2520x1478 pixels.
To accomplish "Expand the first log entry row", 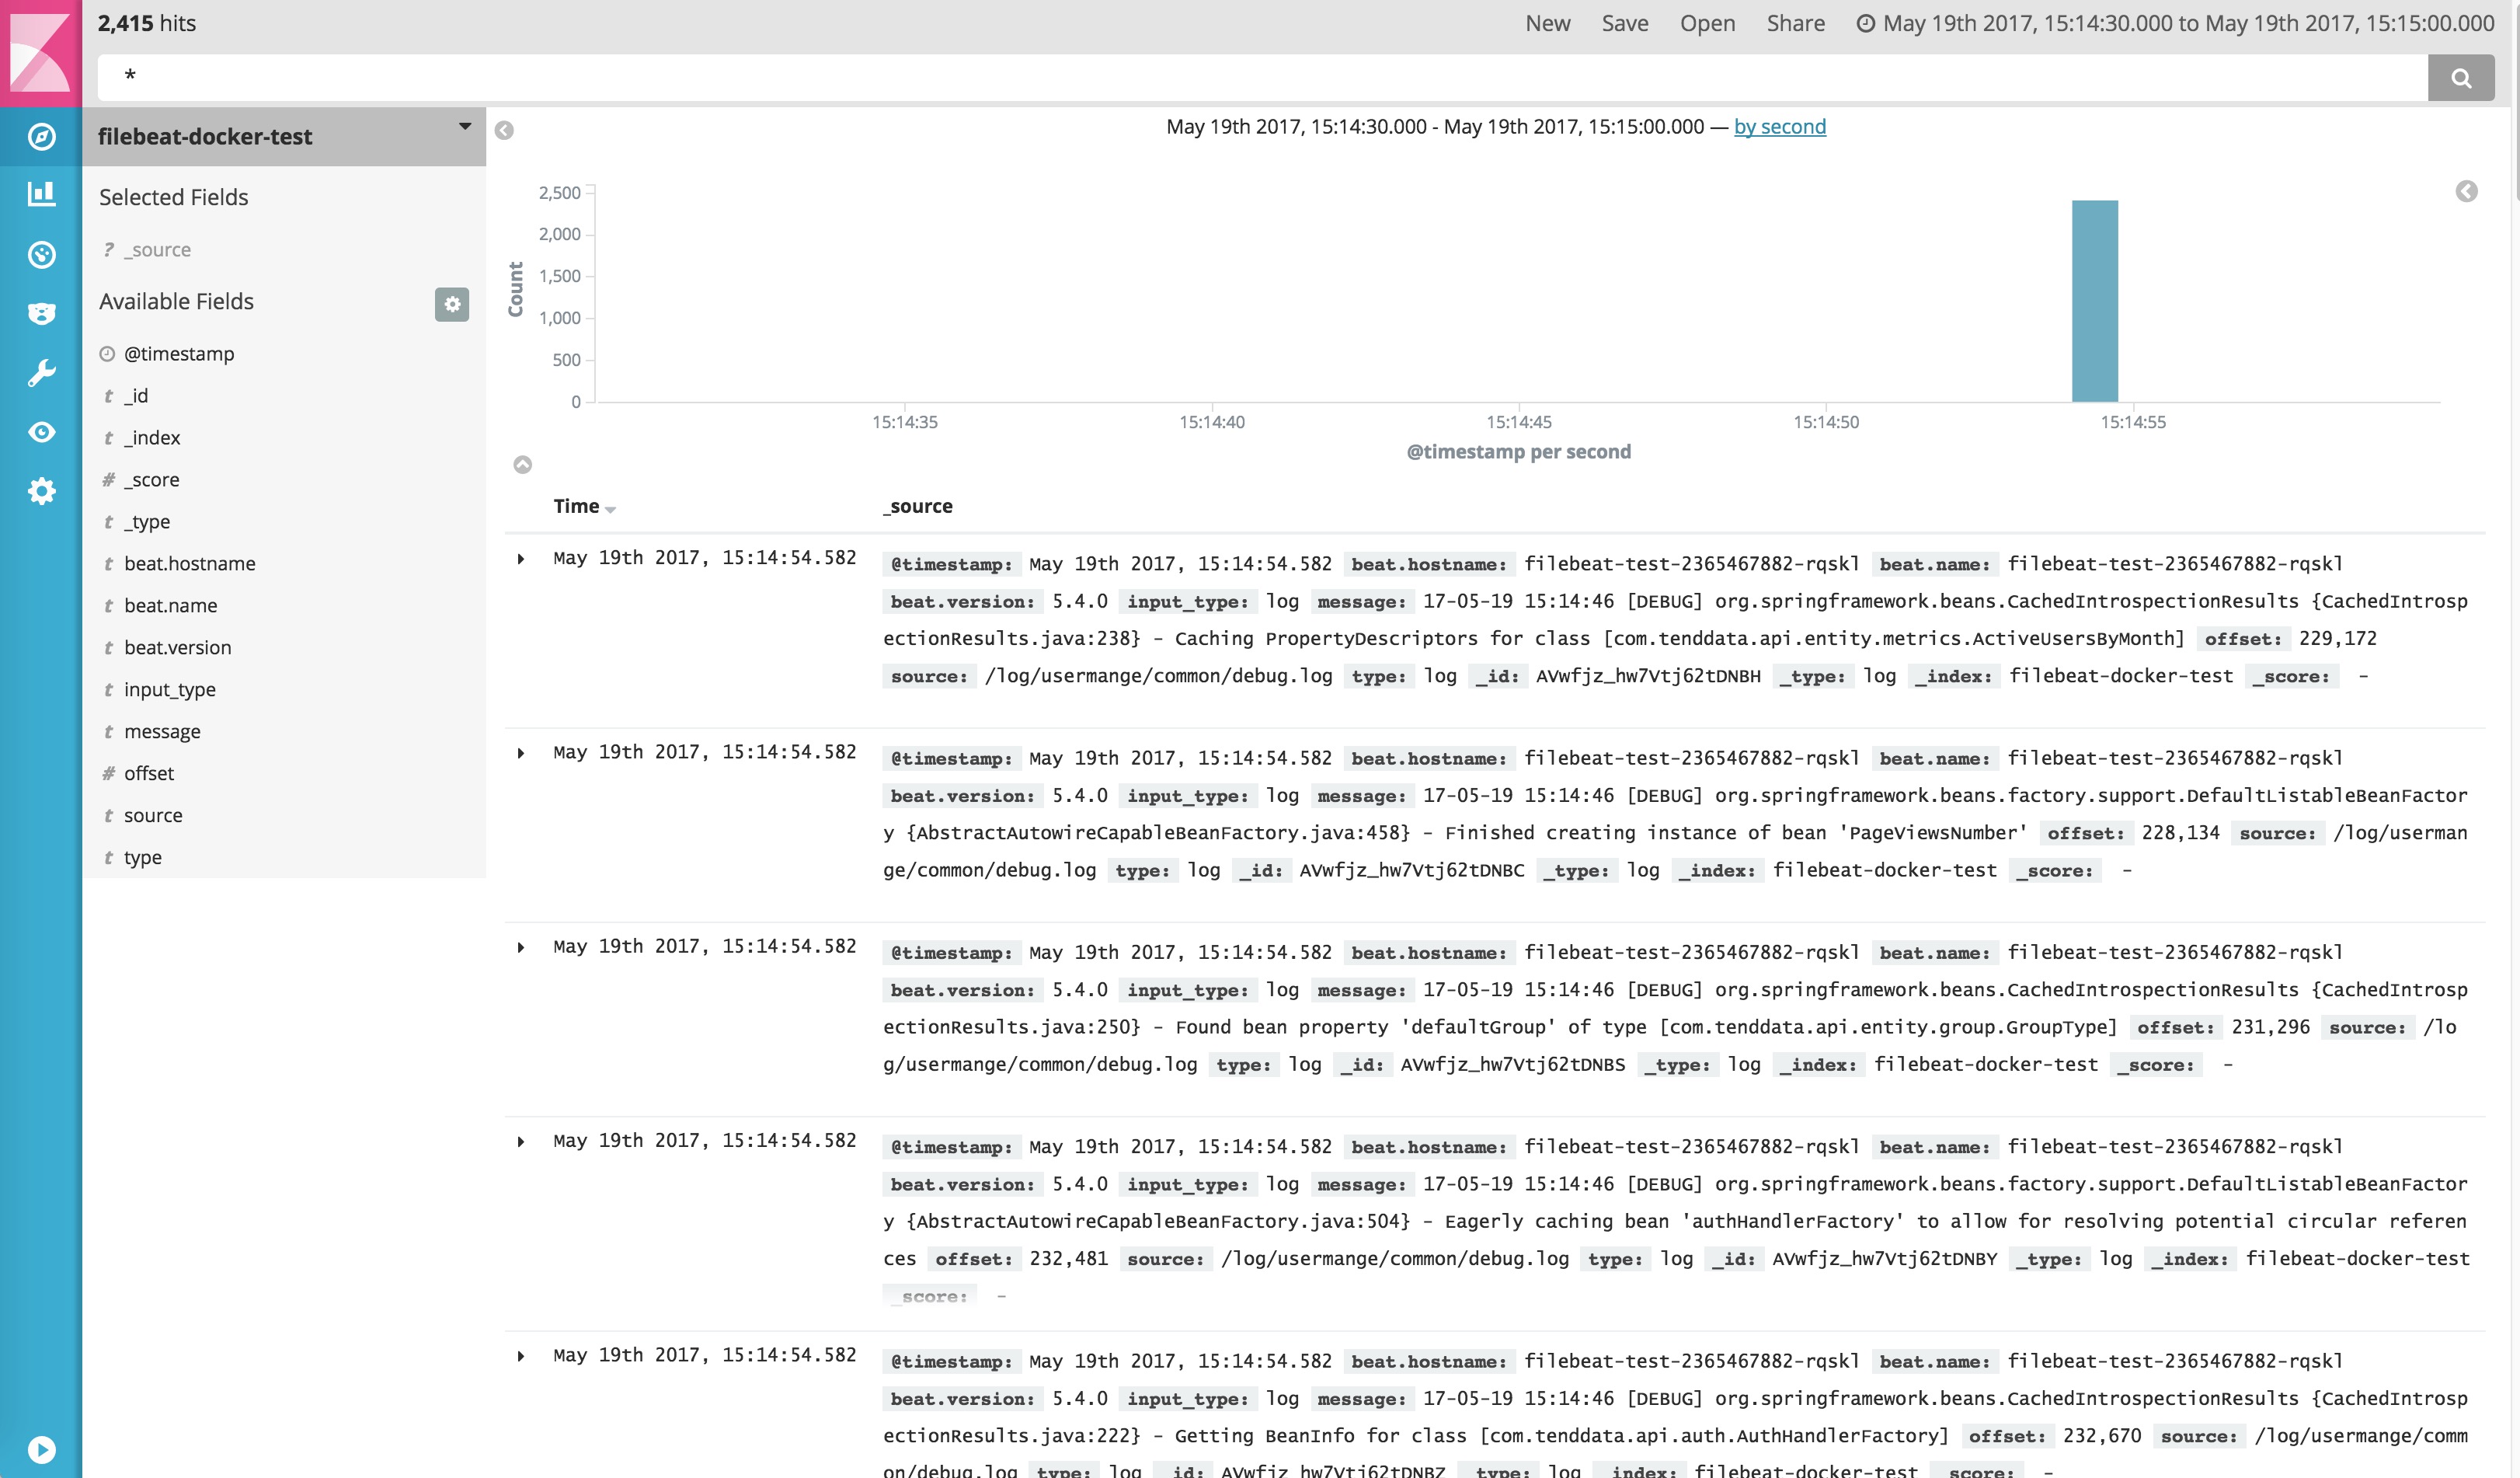I will pyautogui.click(x=522, y=558).
